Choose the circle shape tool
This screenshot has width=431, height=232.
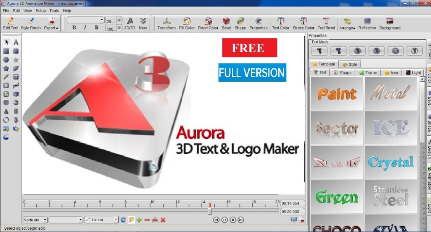click(6, 60)
